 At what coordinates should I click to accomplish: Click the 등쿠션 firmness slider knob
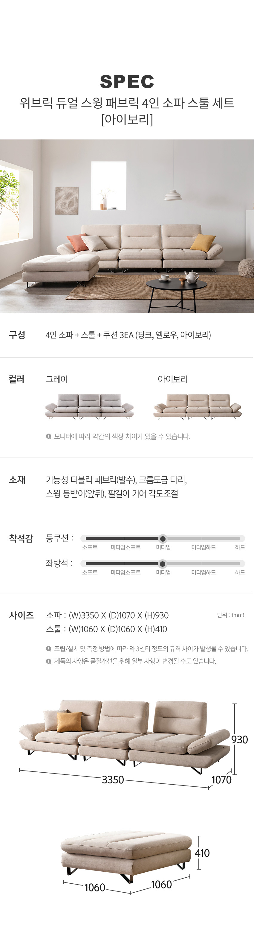coord(163,538)
